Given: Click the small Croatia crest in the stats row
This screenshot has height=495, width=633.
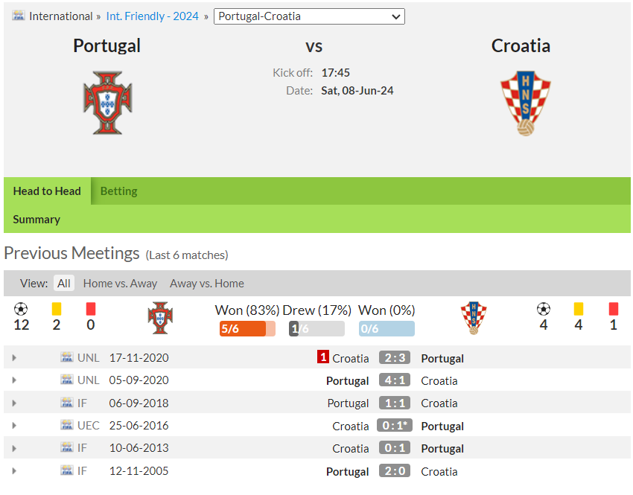Looking at the screenshot, I should click(x=474, y=318).
